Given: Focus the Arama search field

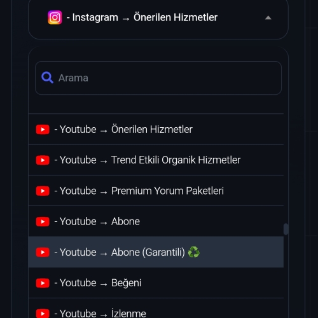Looking at the screenshot, I should [158, 78].
